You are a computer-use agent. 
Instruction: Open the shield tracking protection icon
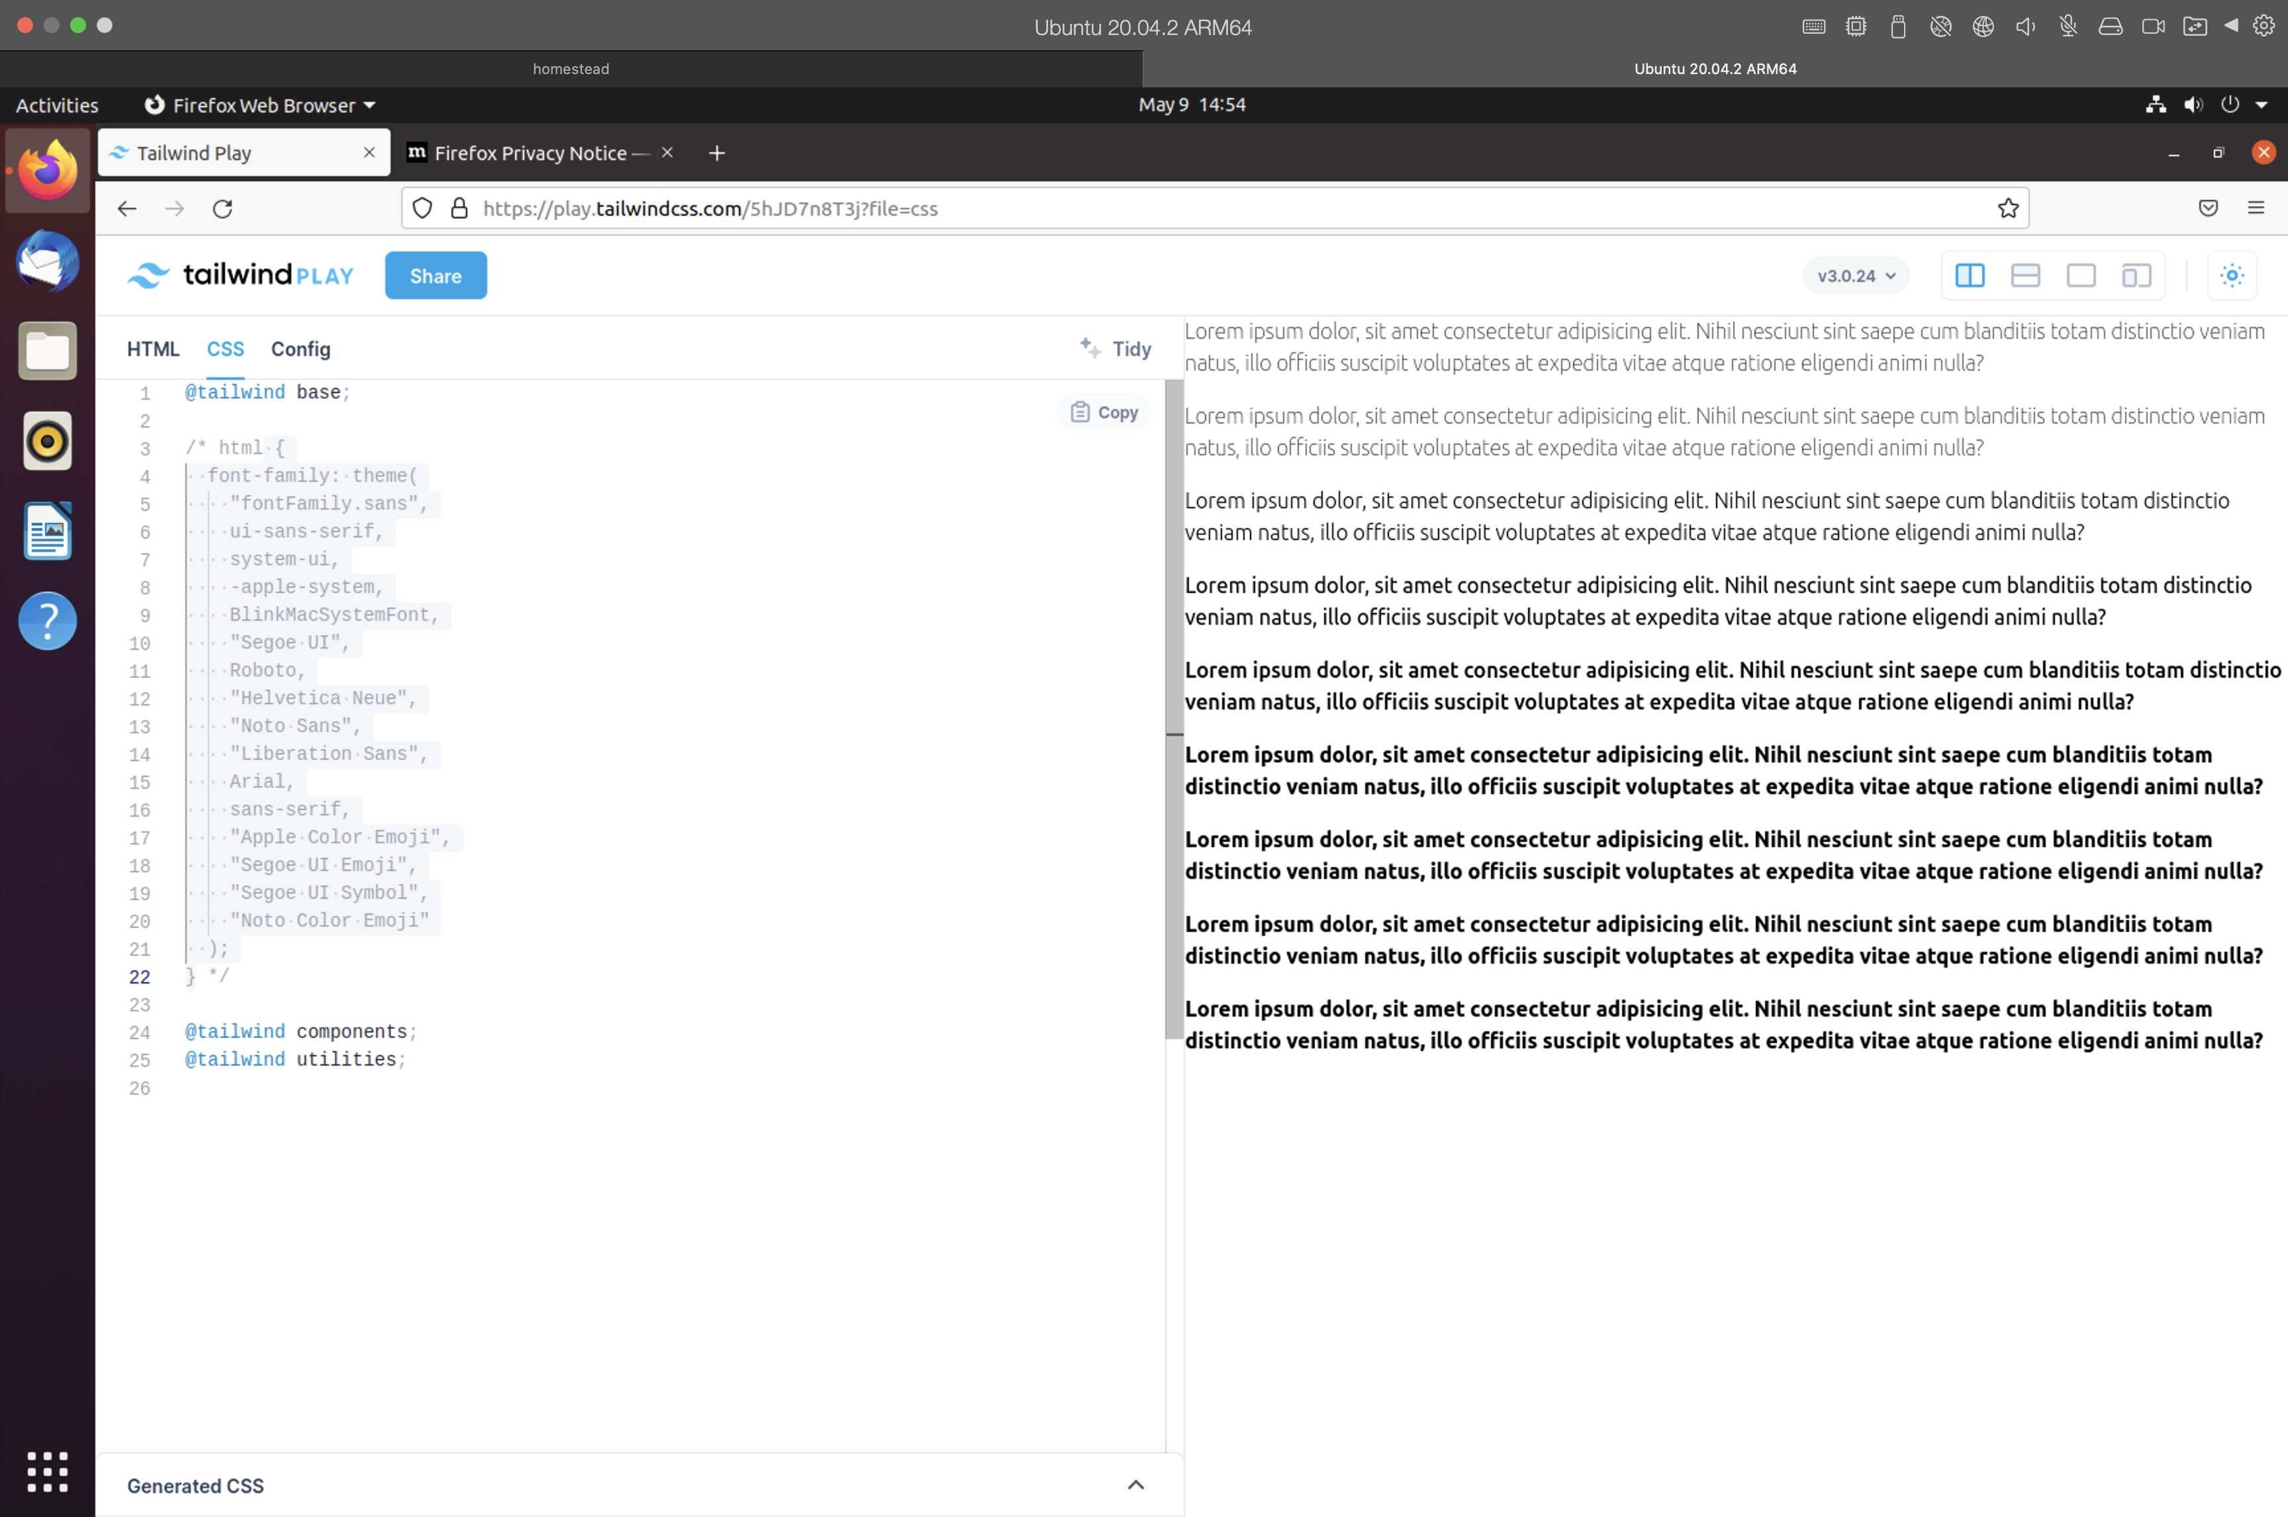(x=423, y=208)
